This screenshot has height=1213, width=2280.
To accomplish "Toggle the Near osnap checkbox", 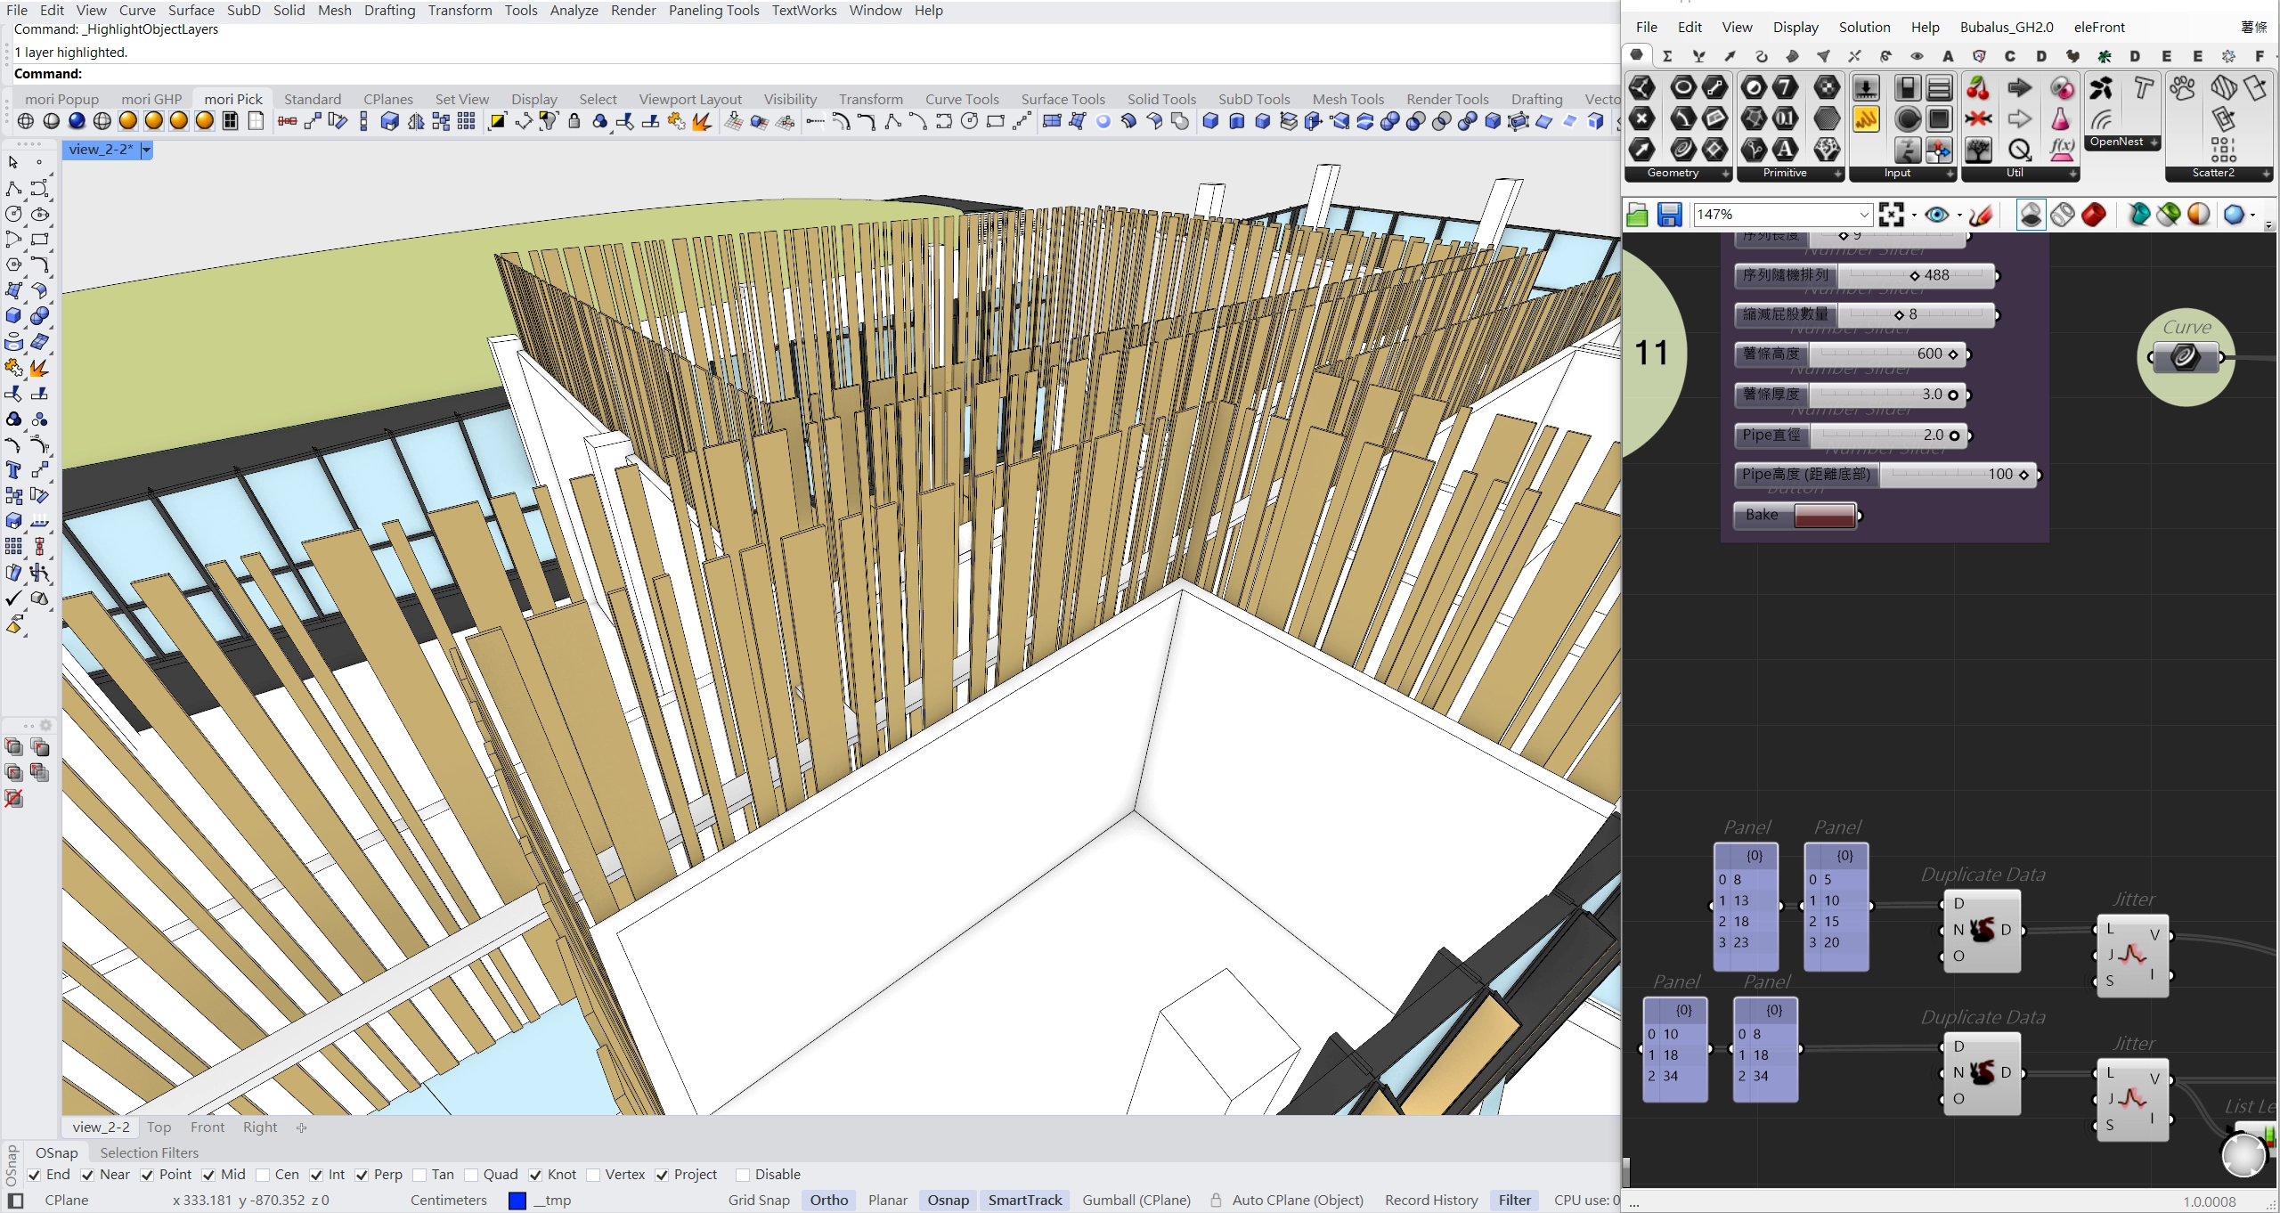I will [87, 1175].
